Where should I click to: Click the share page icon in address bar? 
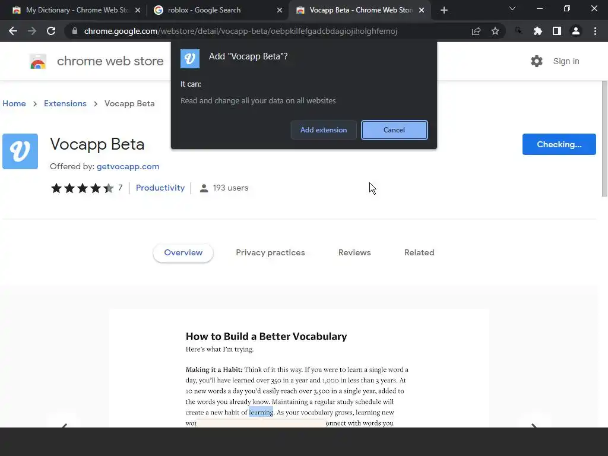476,31
